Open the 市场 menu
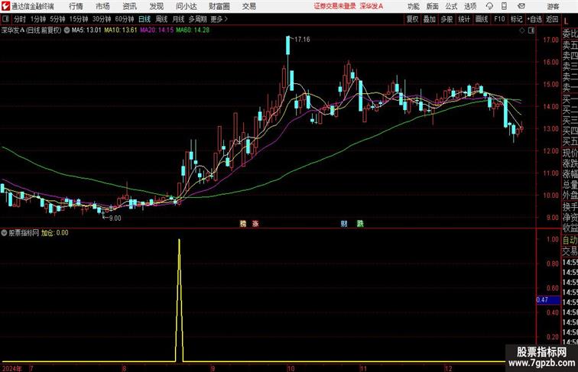 102,6
